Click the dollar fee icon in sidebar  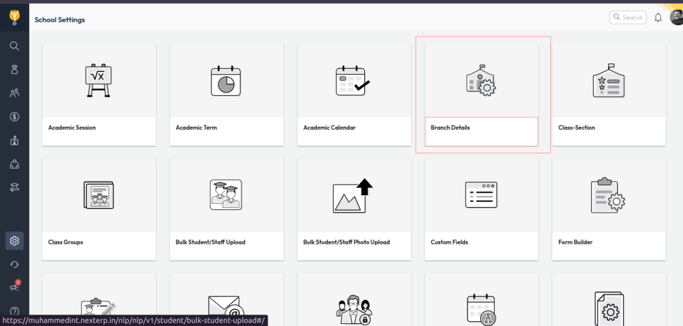[14, 117]
